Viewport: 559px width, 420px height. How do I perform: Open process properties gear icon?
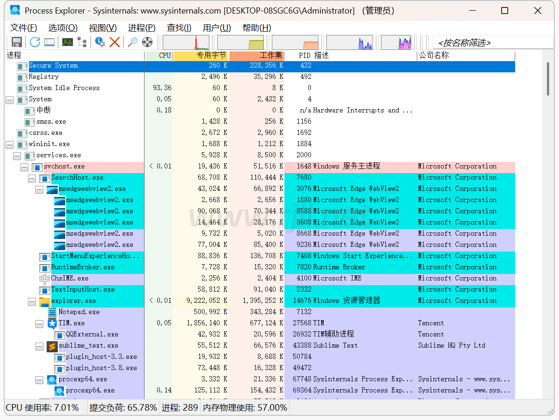[100, 42]
